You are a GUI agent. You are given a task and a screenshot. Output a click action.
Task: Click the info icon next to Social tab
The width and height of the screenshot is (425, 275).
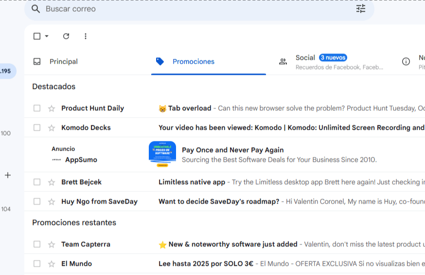coord(406,62)
